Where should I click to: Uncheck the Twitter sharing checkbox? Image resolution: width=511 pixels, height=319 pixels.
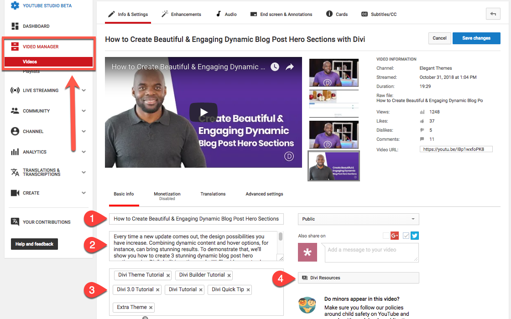pyautogui.click(x=406, y=236)
